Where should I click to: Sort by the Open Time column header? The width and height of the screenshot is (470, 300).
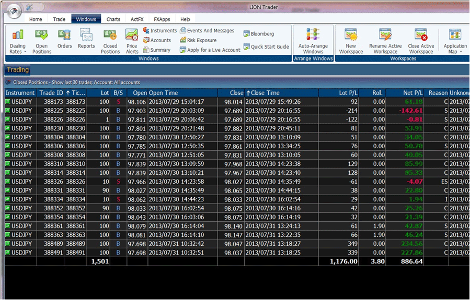tap(182, 93)
